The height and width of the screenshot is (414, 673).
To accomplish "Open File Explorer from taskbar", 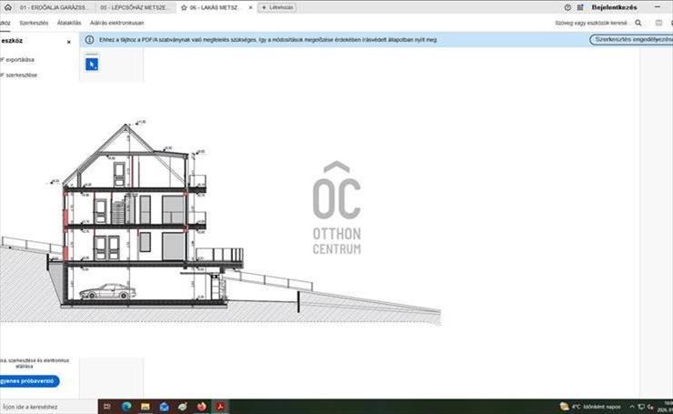I will (146, 407).
